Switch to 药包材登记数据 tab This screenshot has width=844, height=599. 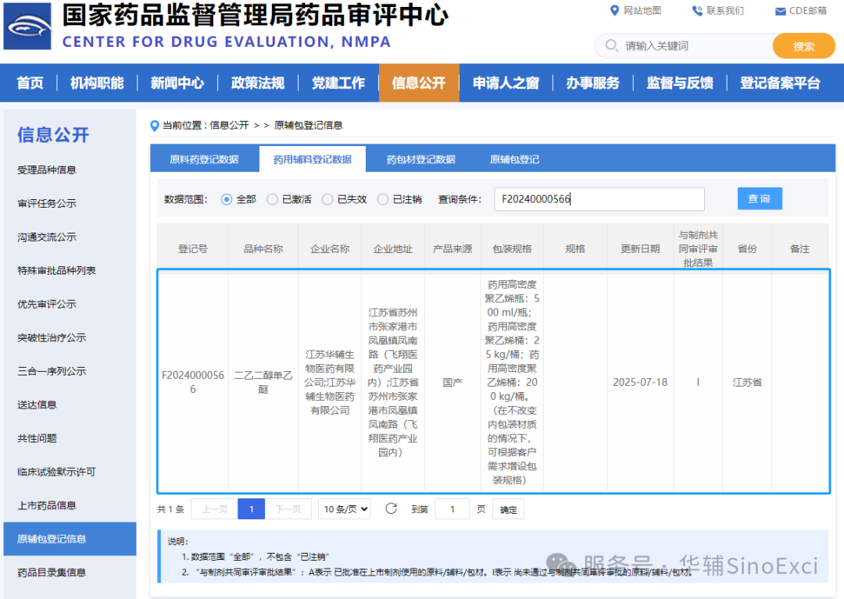[x=420, y=159]
